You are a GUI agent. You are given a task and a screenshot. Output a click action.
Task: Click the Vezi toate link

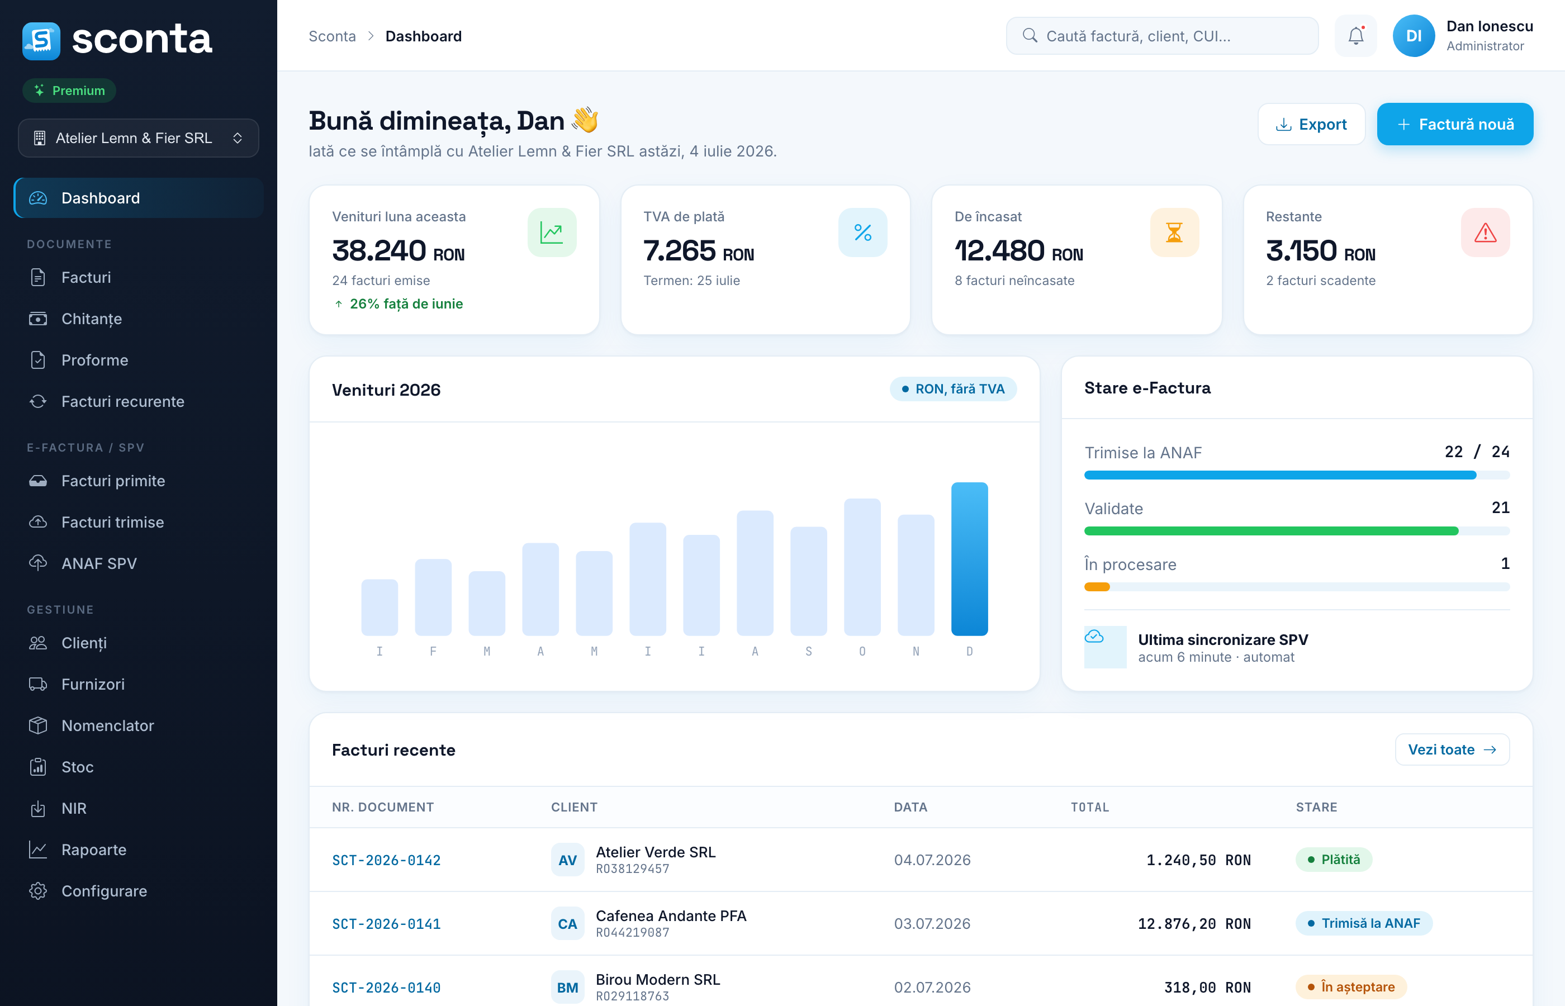coord(1452,749)
